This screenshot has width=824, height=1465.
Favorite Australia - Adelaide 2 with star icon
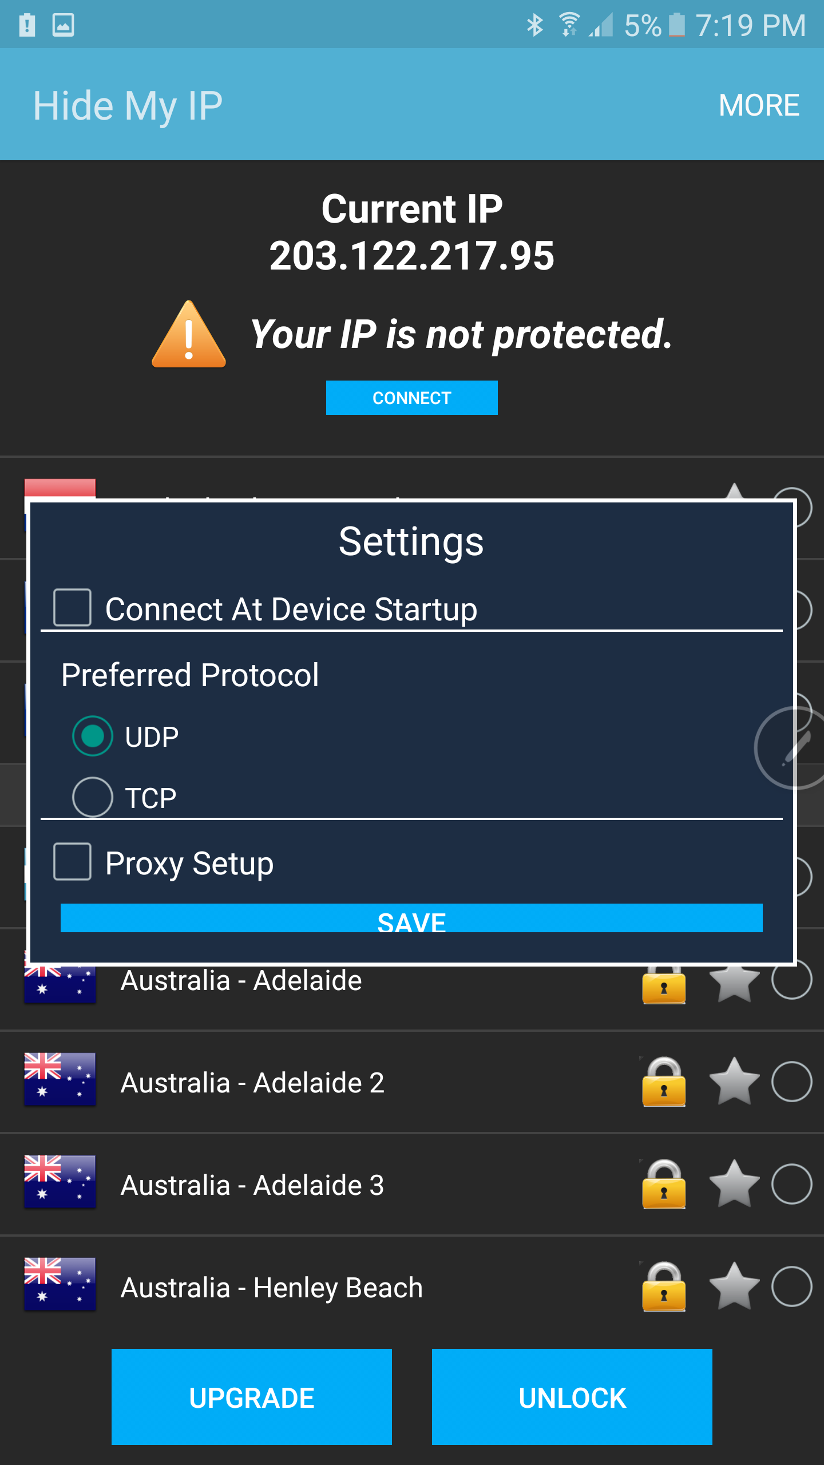coord(734,1080)
